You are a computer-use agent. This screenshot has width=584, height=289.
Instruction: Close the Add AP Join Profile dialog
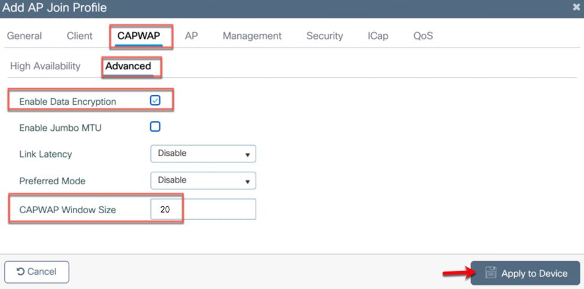[x=576, y=7]
